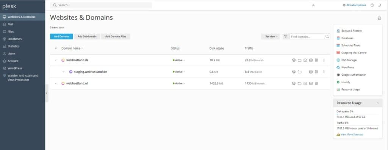Click the Add Domain button
Viewport: 388px width, 150px height.
click(x=61, y=36)
